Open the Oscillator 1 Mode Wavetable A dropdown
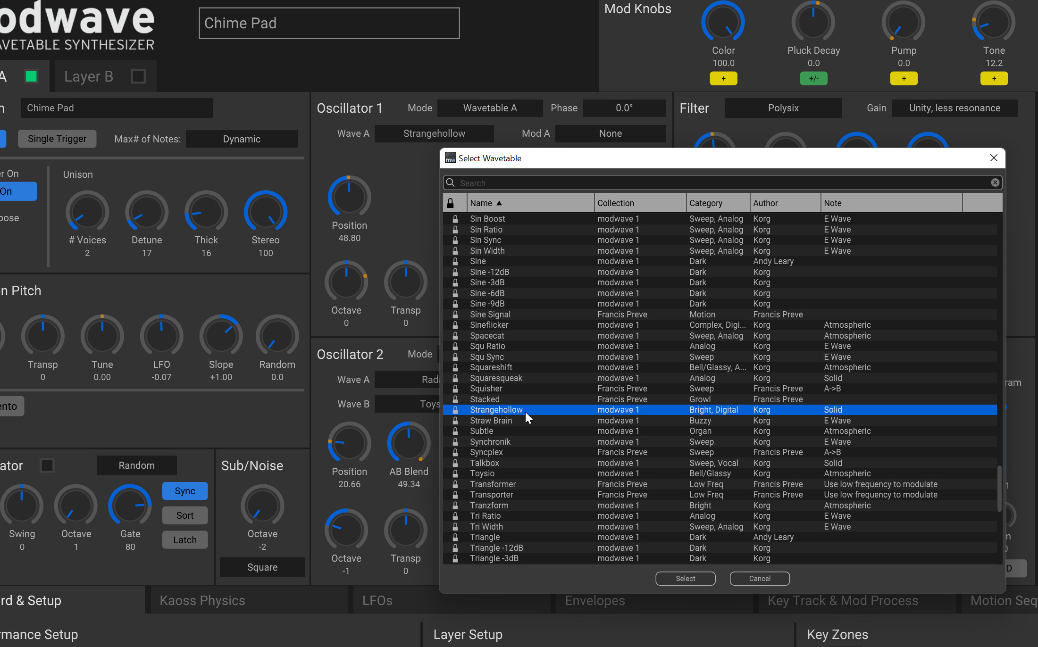 click(490, 108)
